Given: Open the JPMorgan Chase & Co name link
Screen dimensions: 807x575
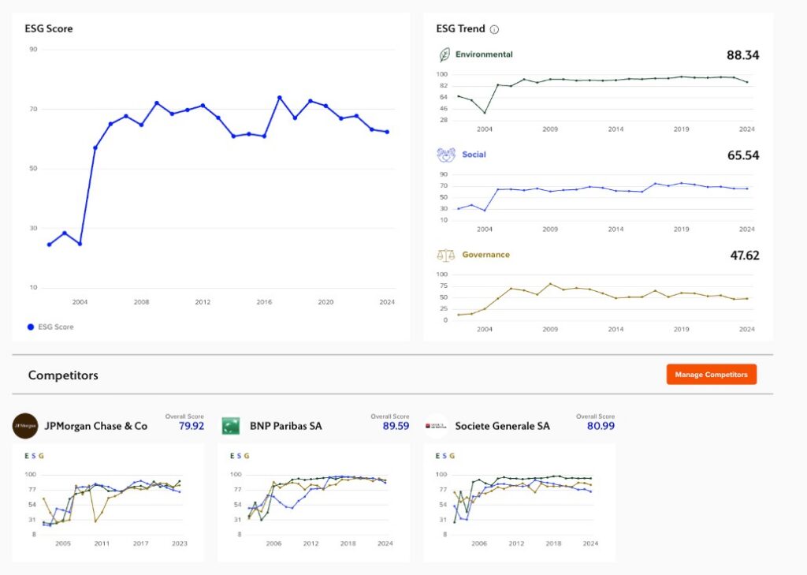Looking at the screenshot, I should pos(96,426).
